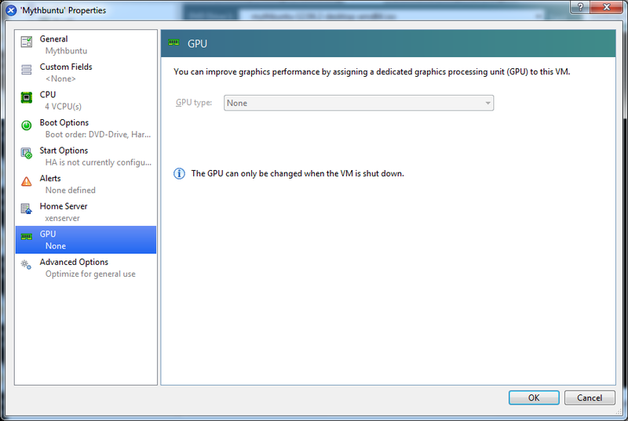This screenshot has width=628, height=421.
Task: Click the Advanced Options gear icon
Action: point(27,265)
